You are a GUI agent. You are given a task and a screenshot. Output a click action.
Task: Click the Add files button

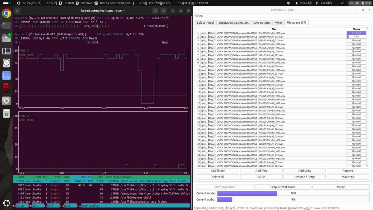pos(261,171)
